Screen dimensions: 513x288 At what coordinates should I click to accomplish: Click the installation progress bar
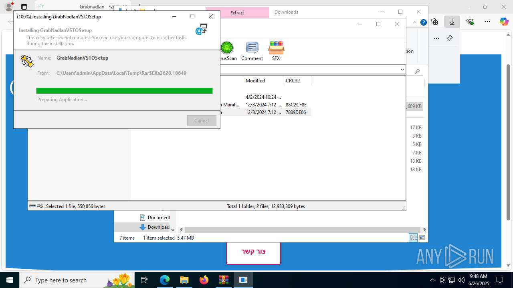pyautogui.click(x=124, y=91)
